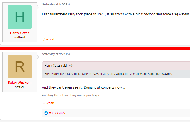
Task: Open Roker Mackem's tan R avatar
Action: tap(20, 67)
